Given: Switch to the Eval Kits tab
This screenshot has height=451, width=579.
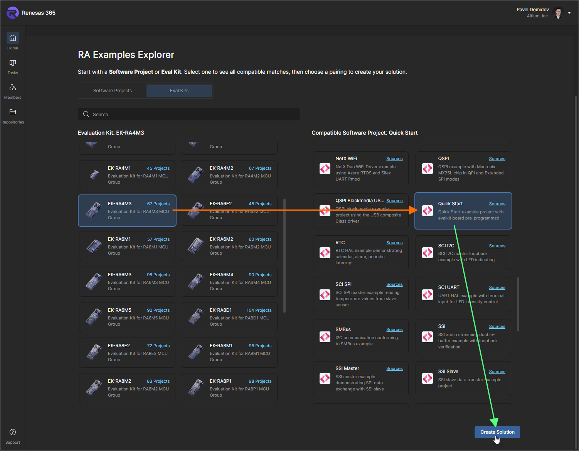Looking at the screenshot, I should [179, 91].
